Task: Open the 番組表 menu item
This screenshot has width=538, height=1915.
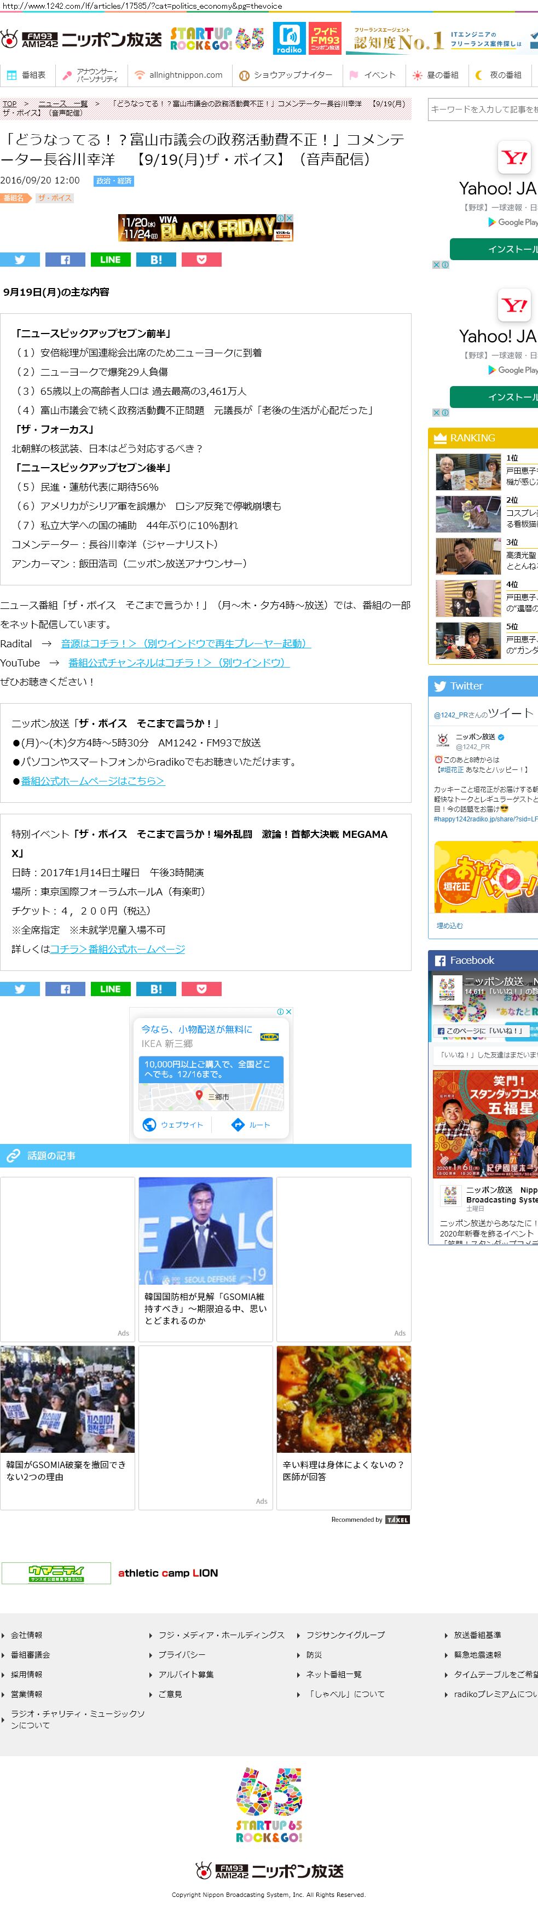Action: pyautogui.click(x=27, y=75)
